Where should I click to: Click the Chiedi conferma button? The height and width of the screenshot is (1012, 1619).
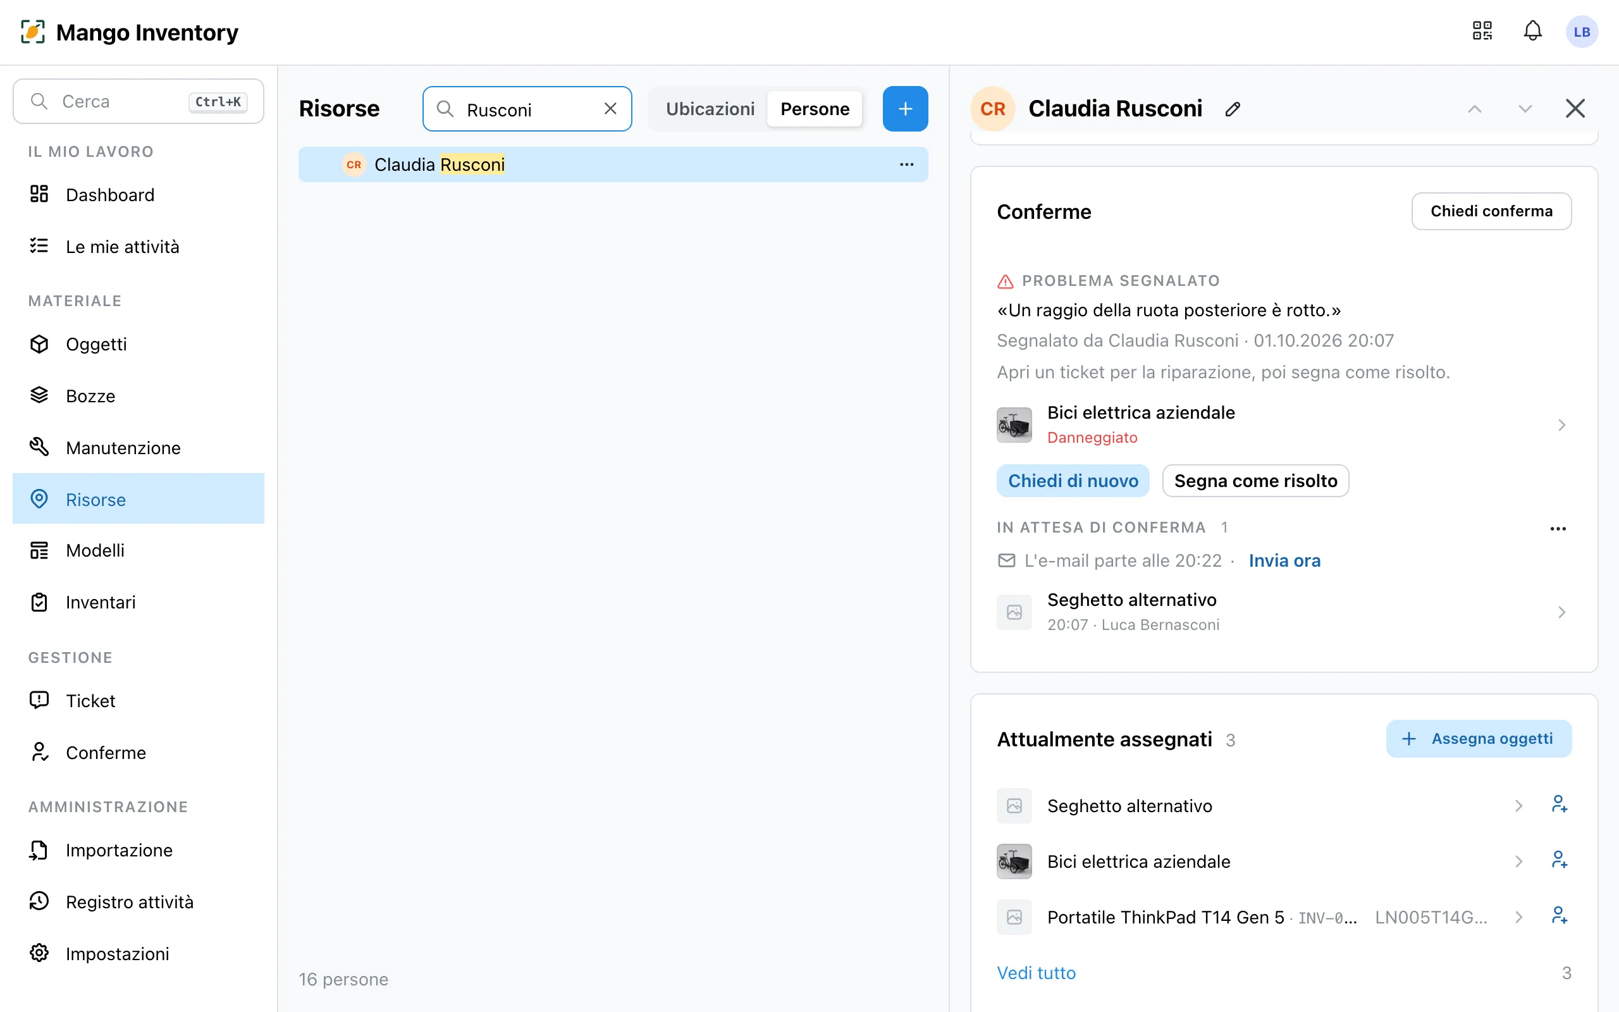(x=1491, y=211)
